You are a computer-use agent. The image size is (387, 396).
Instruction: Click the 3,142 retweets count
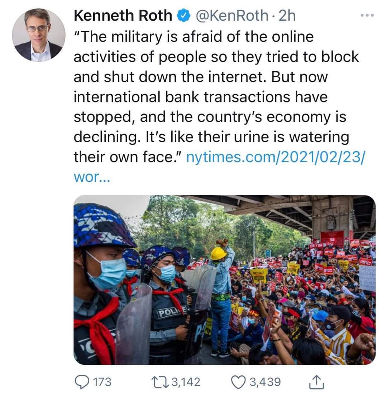pos(186,382)
